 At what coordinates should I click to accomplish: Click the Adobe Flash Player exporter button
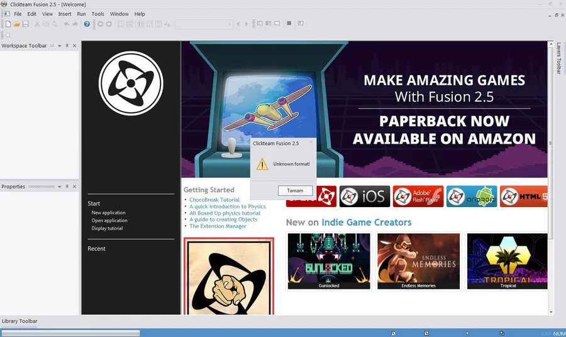pos(418,196)
